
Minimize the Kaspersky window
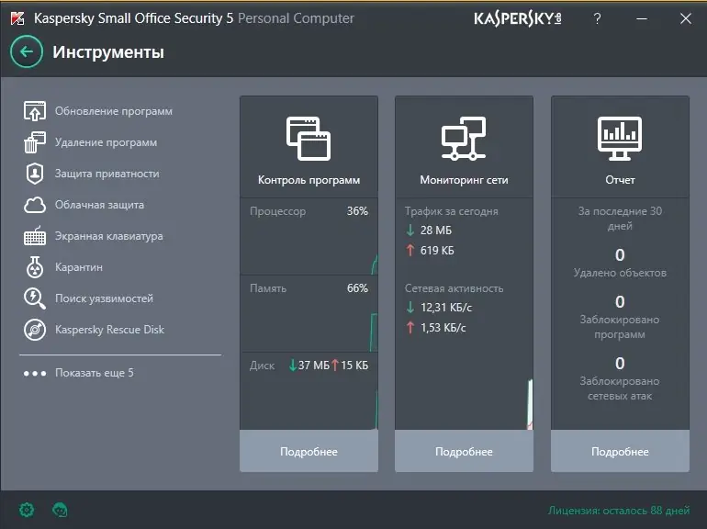(642, 18)
